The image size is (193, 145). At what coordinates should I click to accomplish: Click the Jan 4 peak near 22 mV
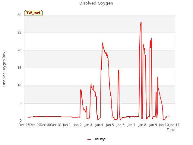pyautogui.click(x=103, y=43)
